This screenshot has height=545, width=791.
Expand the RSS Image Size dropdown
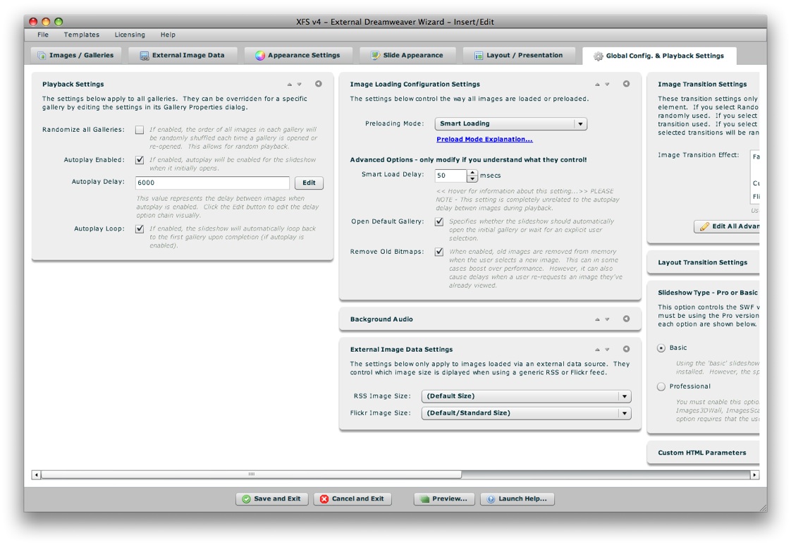525,396
